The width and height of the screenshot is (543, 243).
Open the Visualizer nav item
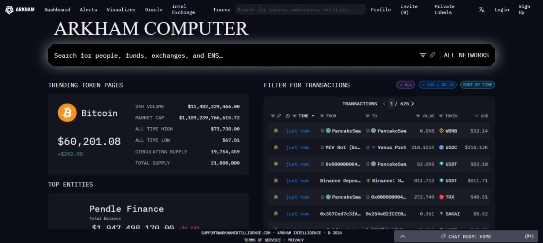[121, 10]
